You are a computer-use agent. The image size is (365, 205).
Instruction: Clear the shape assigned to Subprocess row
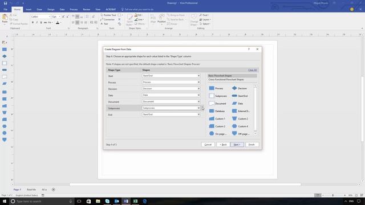(x=198, y=108)
